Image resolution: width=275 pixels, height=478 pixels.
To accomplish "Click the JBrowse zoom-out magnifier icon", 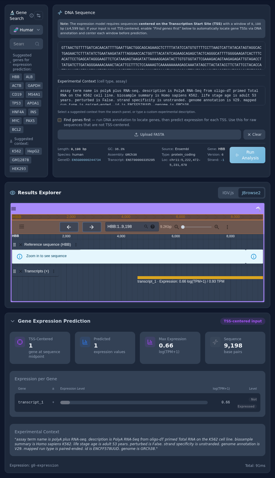I will (177, 227).
